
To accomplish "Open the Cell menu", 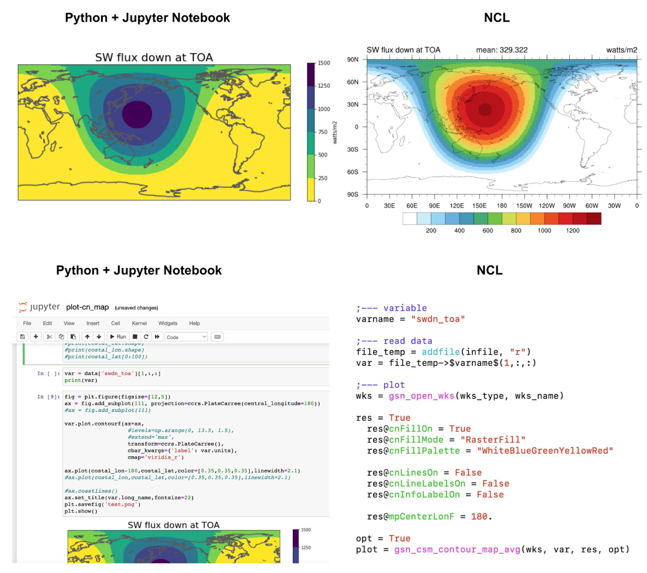I will coord(116,323).
